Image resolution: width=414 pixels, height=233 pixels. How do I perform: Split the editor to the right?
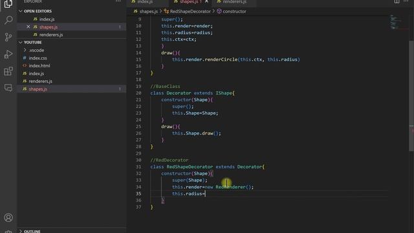pyautogui.click(x=397, y=1)
